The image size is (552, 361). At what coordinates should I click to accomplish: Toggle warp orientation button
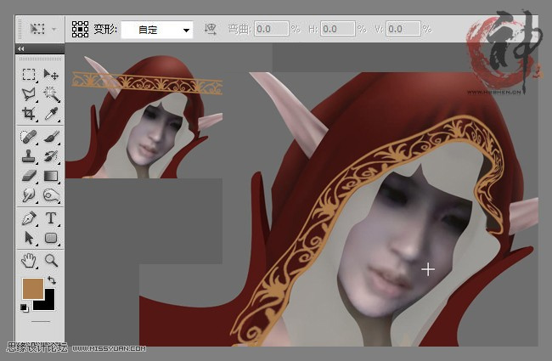coord(211,29)
